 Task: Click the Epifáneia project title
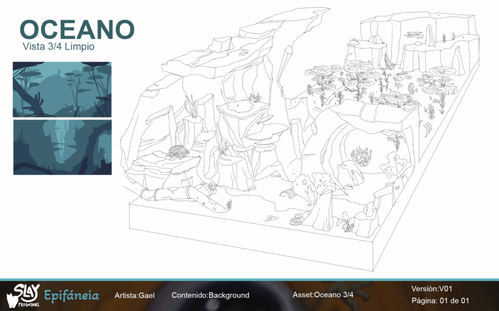pos(71,295)
